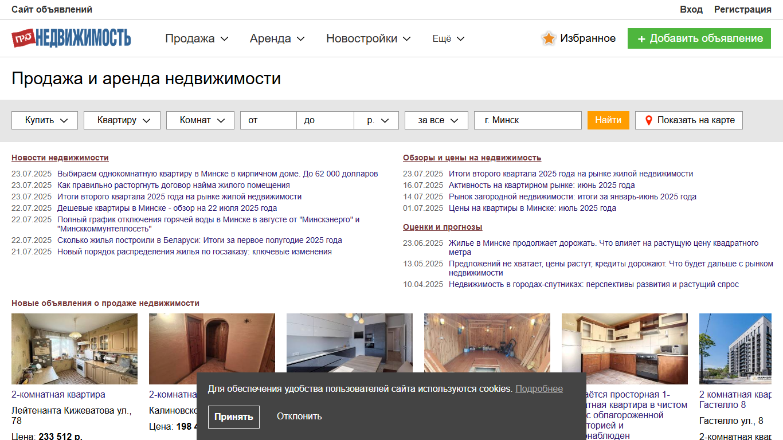This screenshot has height=440, width=783.
Task: Open the 2-комнатная квартира Кижеватова listing link
Action: click(x=58, y=395)
